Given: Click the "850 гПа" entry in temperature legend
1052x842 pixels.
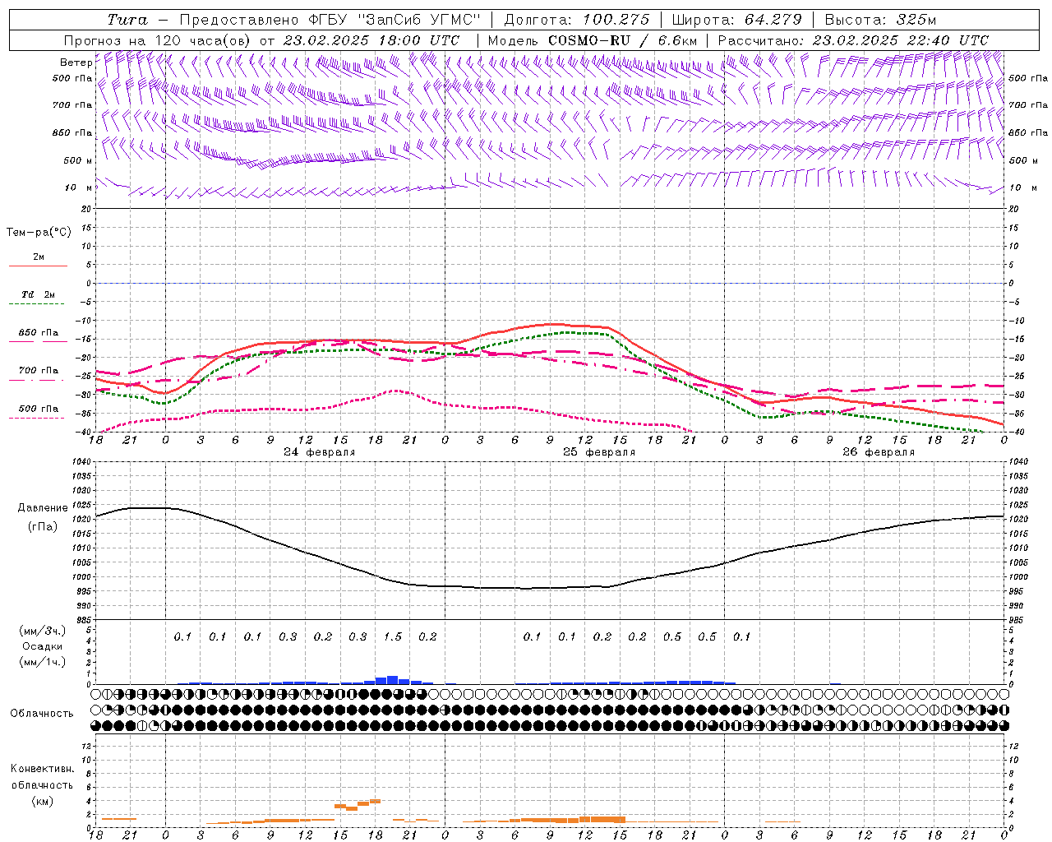Looking at the screenshot, I should 39,332.
